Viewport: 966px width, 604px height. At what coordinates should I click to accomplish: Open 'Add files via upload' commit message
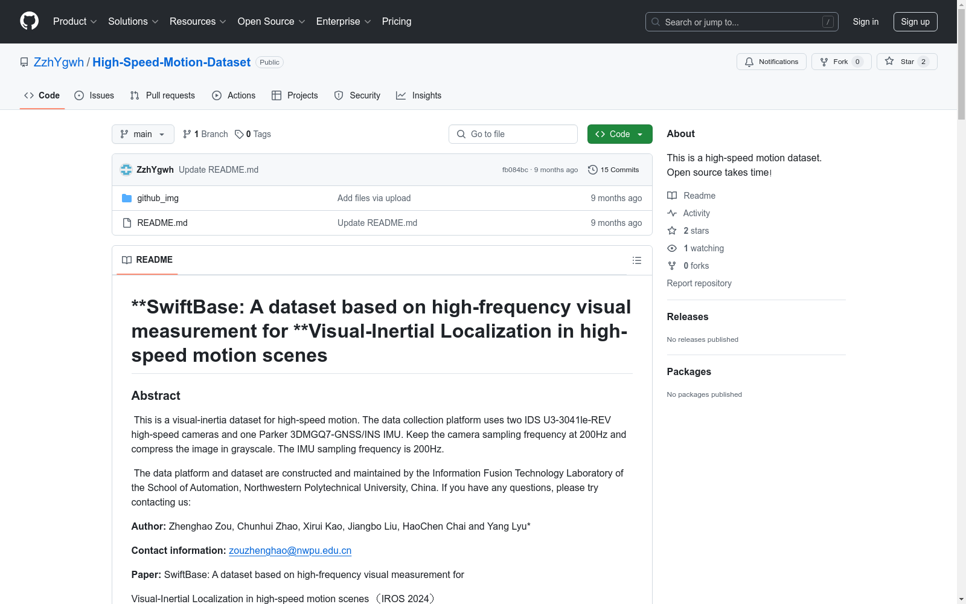point(374,198)
